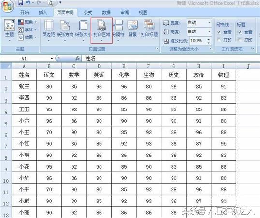Open Print Area (打印区域) menu
Screen dimensions: 260x218
[x=101, y=31]
